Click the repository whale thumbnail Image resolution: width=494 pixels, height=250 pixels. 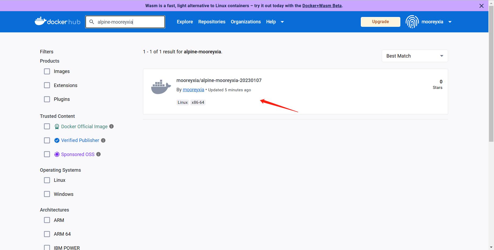click(x=161, y=87)
